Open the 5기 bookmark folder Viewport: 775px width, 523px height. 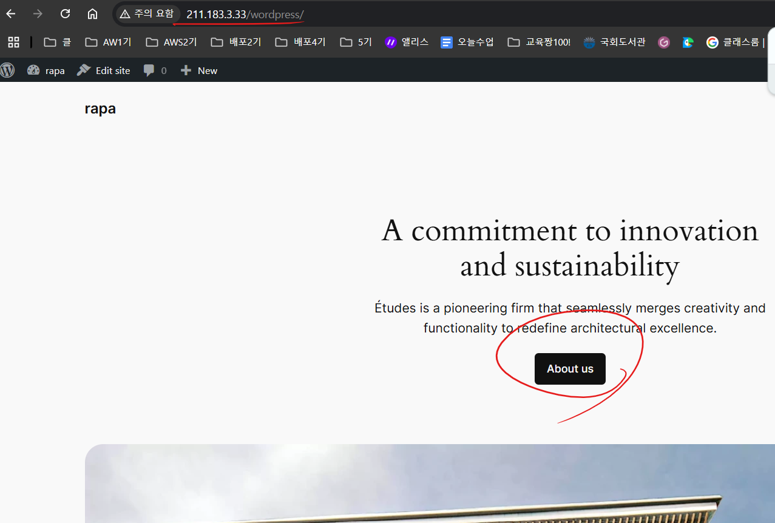[356, 42]
